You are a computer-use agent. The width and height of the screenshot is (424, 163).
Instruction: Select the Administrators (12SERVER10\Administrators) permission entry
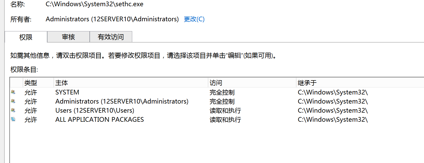[x=122, y=101]
